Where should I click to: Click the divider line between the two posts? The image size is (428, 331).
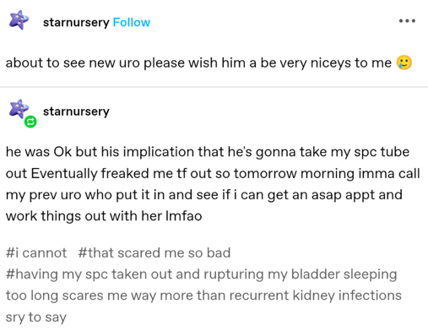pos(214,87)
